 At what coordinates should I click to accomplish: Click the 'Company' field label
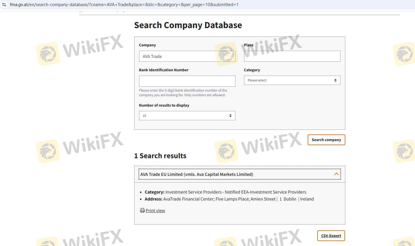pyautogui.click(x=147, y=45)
